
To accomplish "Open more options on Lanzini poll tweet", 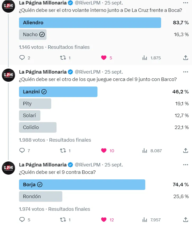I will click(x=186, y=72).
